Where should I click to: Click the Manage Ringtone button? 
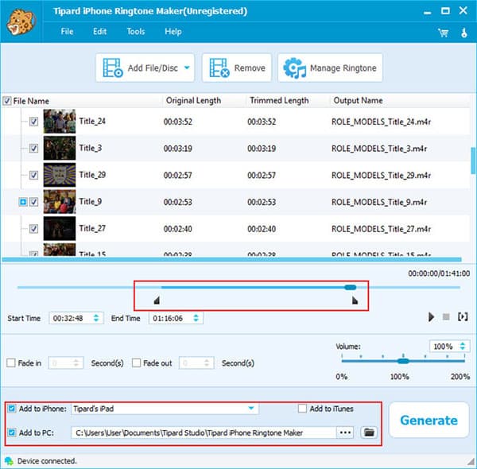[329, 68]
